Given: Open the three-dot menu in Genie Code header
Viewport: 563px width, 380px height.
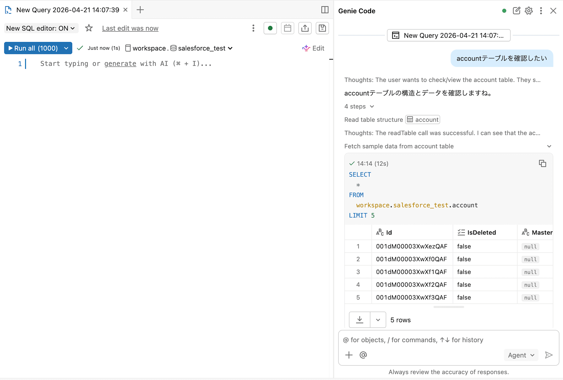Looking at the screenshot, I should point(541,11).
